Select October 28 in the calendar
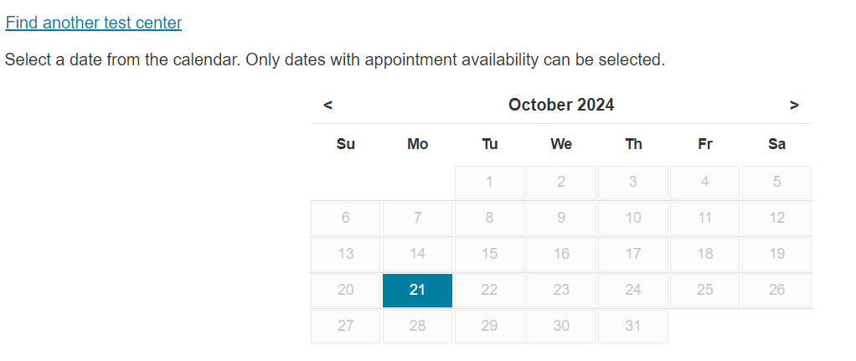 (418, 326)
